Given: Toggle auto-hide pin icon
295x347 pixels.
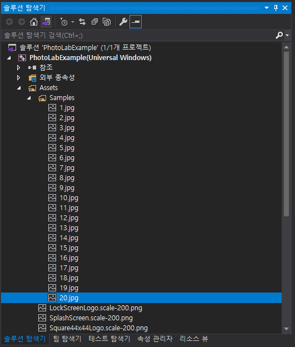Looking at the screenshot, I should pyautogui.click(x=276, y=8).
